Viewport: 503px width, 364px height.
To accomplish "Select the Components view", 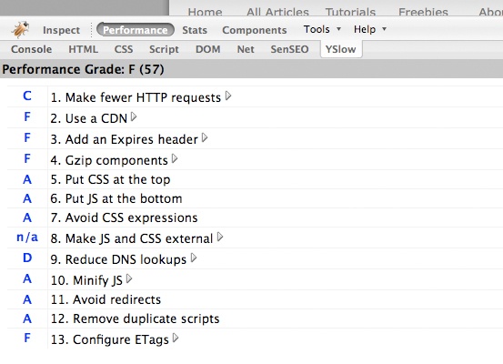I will (255, 30).
